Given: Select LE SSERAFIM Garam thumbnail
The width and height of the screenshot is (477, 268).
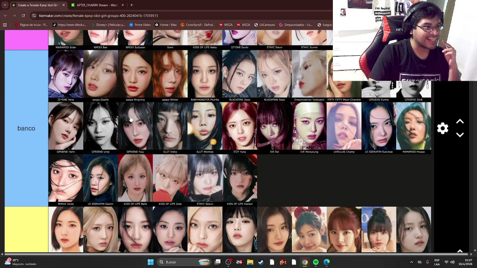Looking at the screenshot, I should pos(100,180).
